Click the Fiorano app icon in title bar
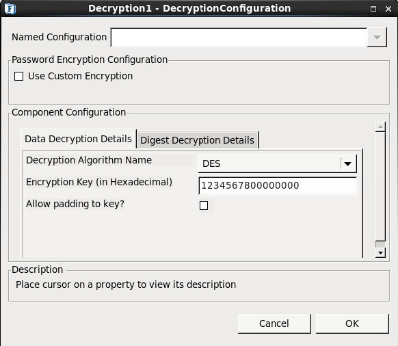This screenshot has height=346, width=398. (x=10, y=9)
